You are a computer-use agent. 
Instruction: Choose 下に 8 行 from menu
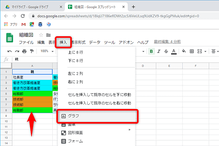[97, 61]
